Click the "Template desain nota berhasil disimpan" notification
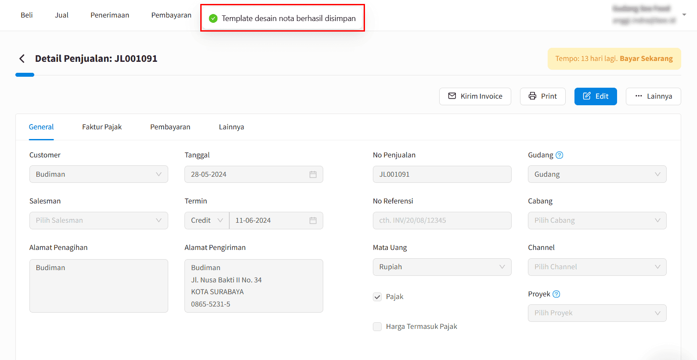Viewport: 697px width, 360px height. coord(282,18)
